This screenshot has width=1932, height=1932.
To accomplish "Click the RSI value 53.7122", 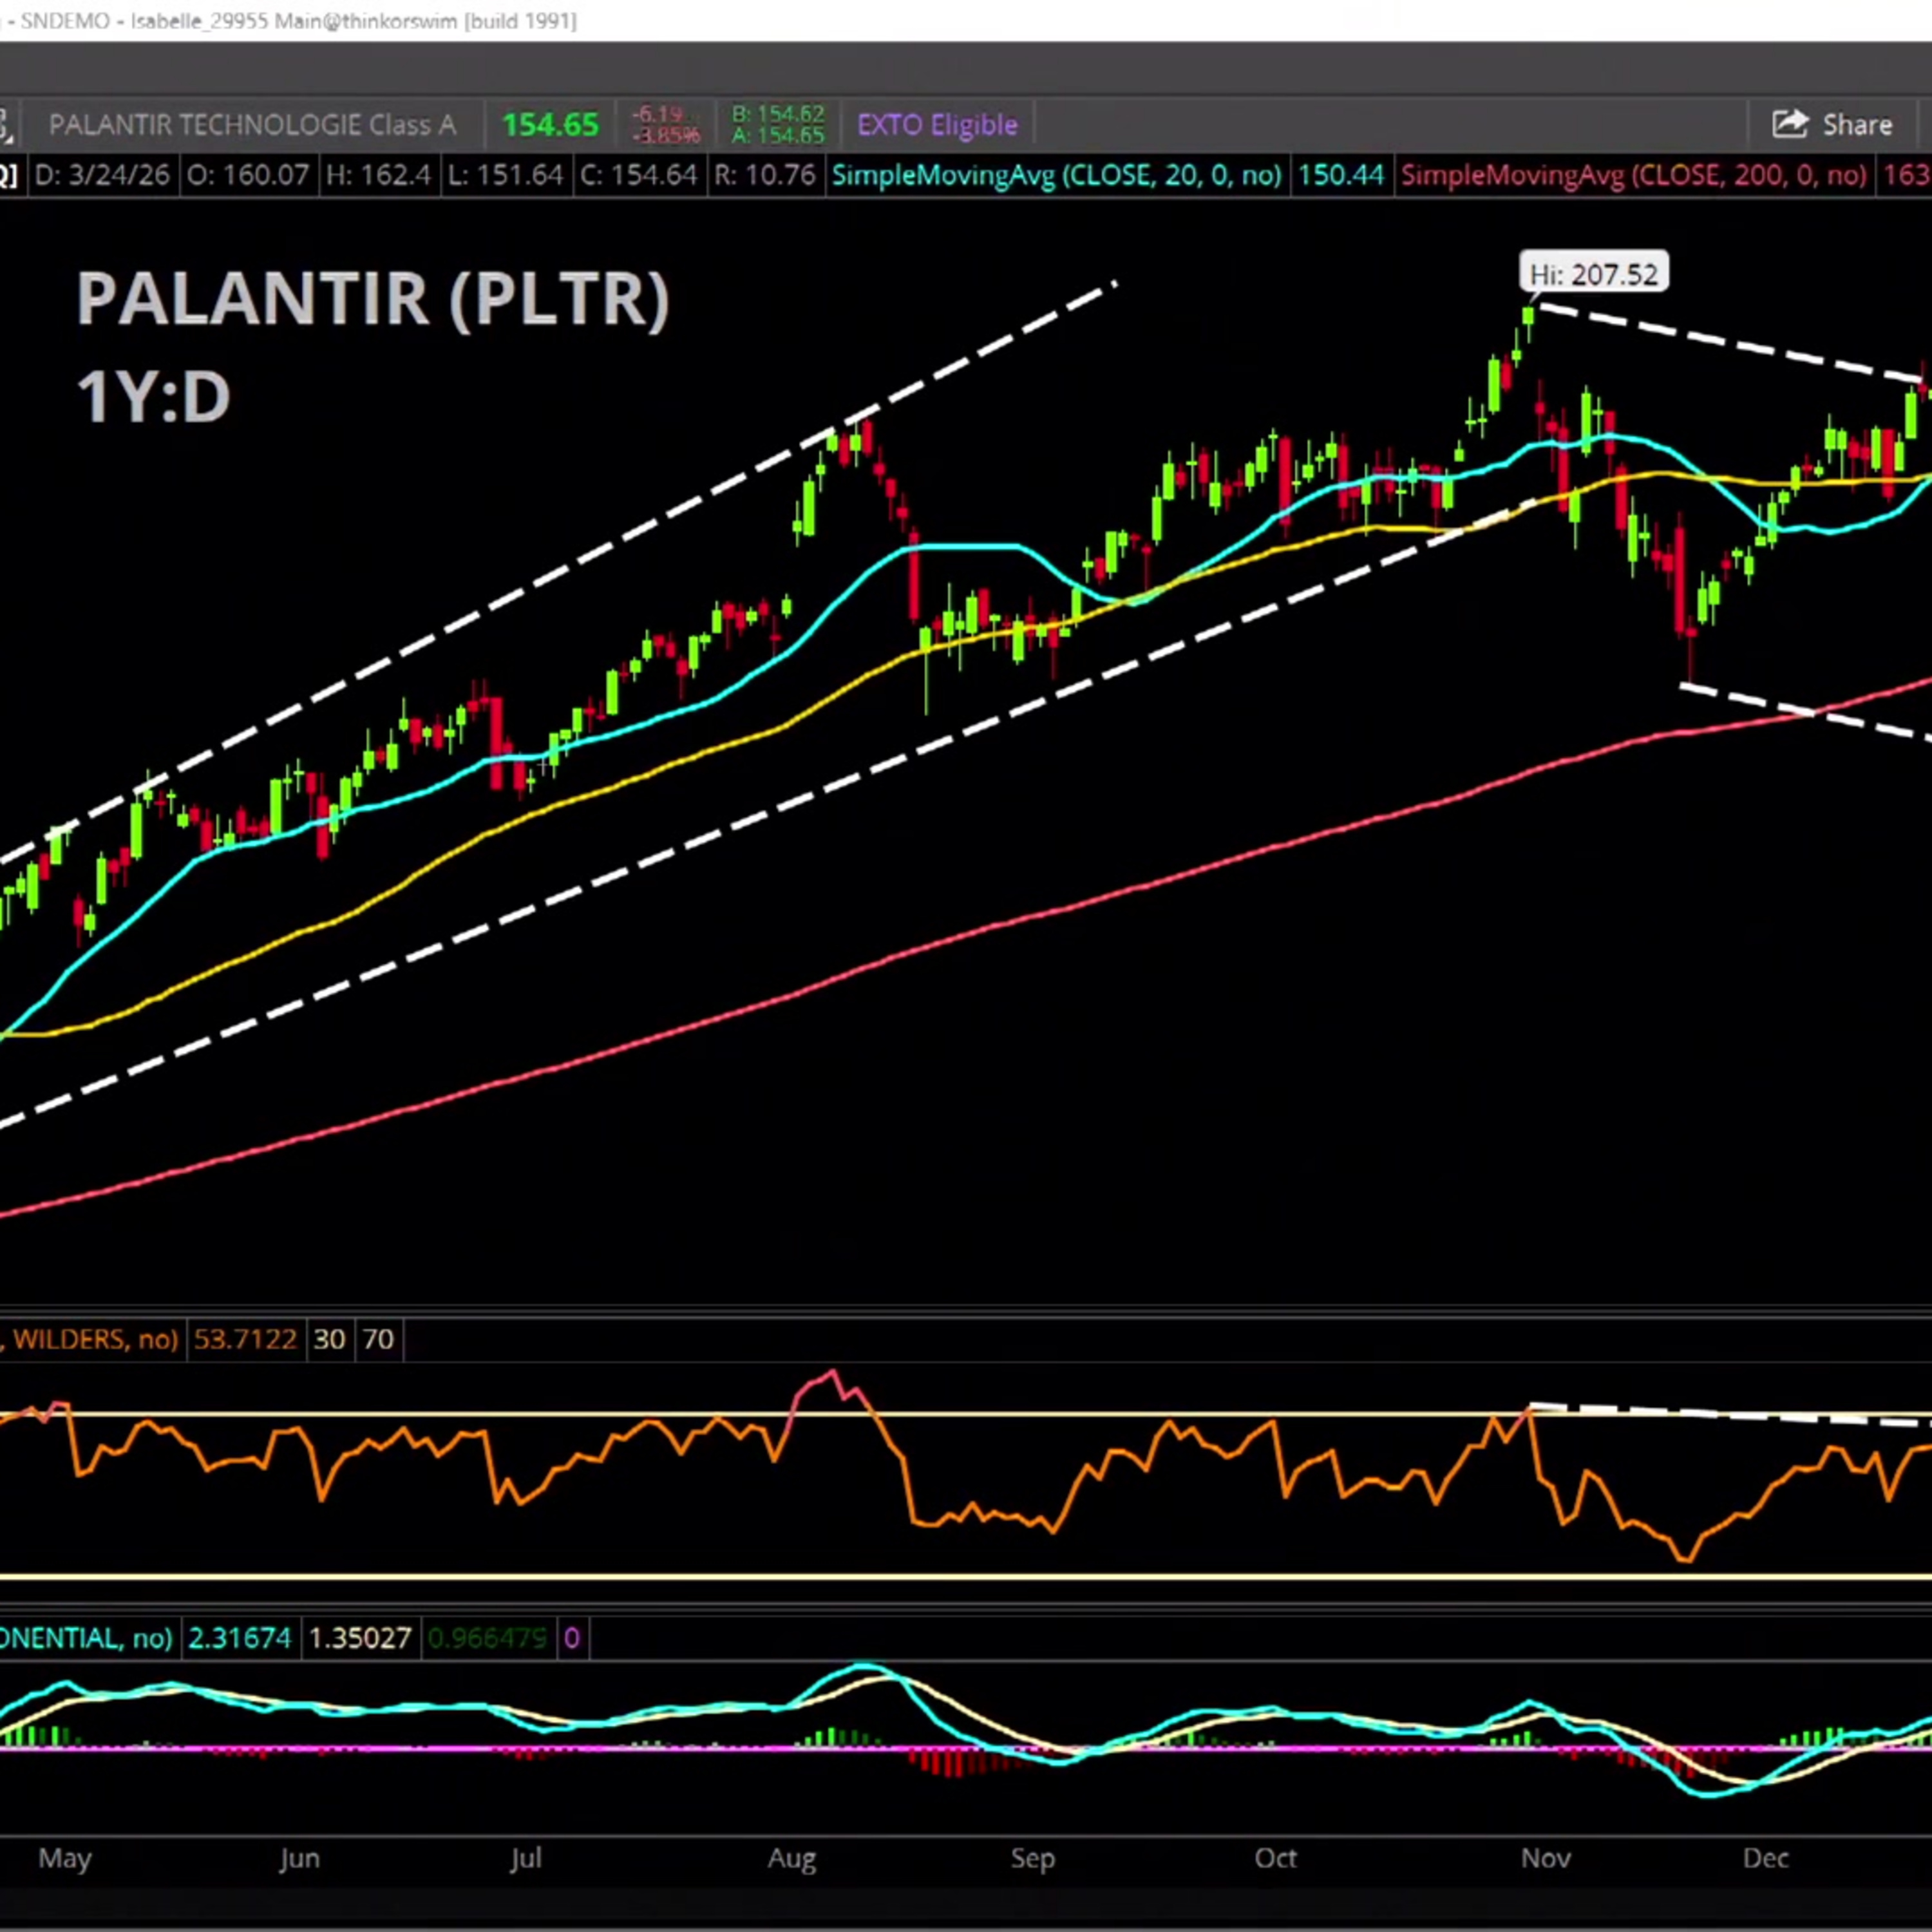I will point(245,1339).
